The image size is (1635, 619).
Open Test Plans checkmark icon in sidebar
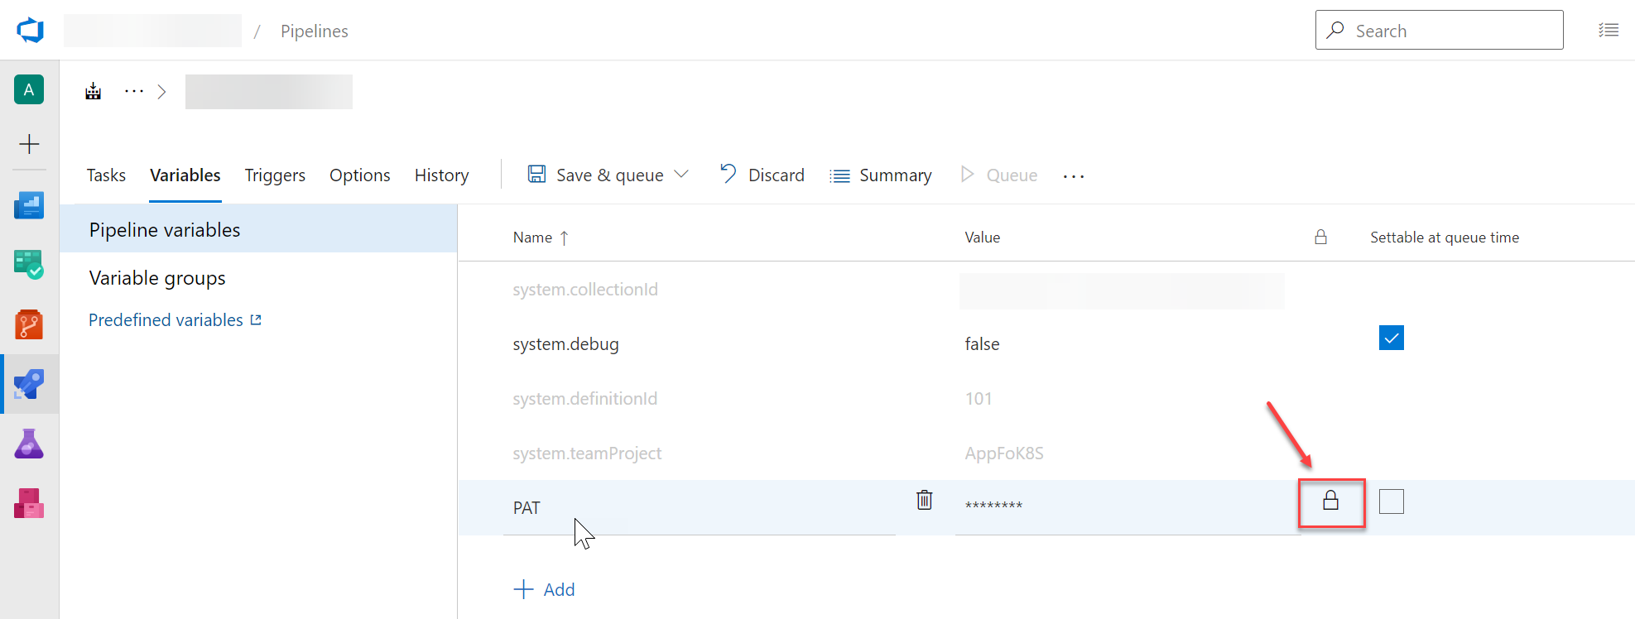click(29, 265)
